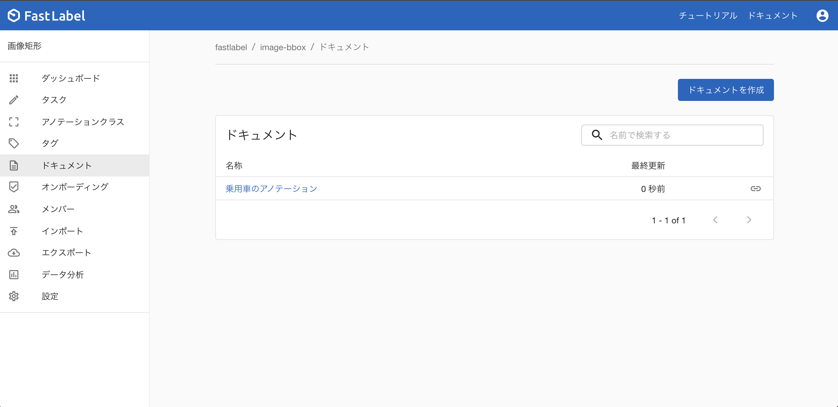Open チュートリアル in the top bar
This screenshot has width=838, height=407.
pos(708,16)
